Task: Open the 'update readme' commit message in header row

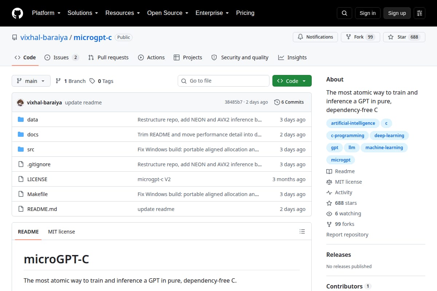Action: point(83,103)
